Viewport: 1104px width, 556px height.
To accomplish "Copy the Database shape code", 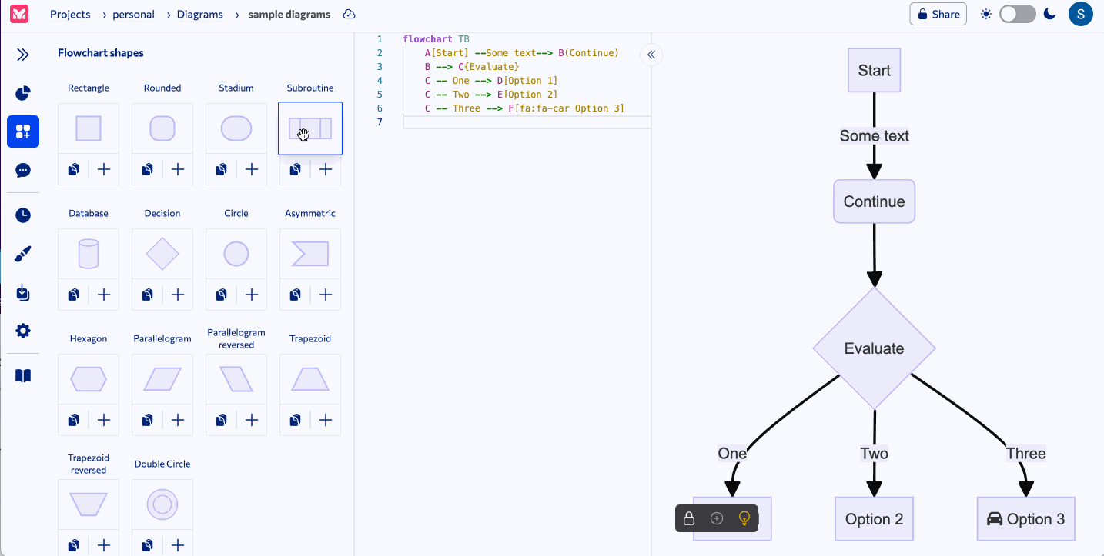I will (x=73, y=295).
